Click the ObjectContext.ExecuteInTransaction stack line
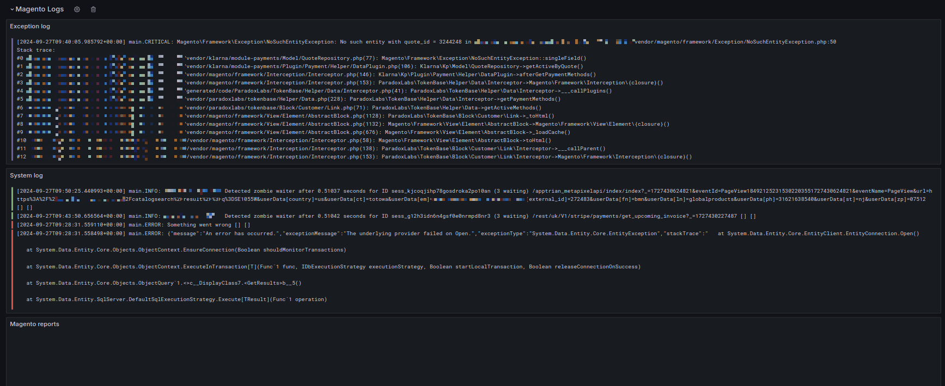The height and width of the screenshot is (386, 945). (x=333, y=267)
